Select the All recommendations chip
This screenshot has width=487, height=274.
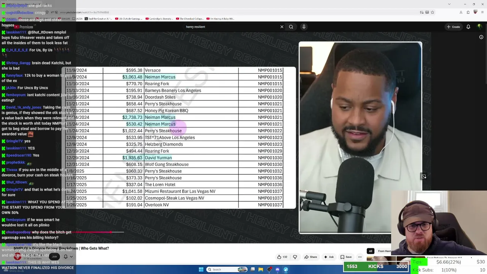(370, 251)
